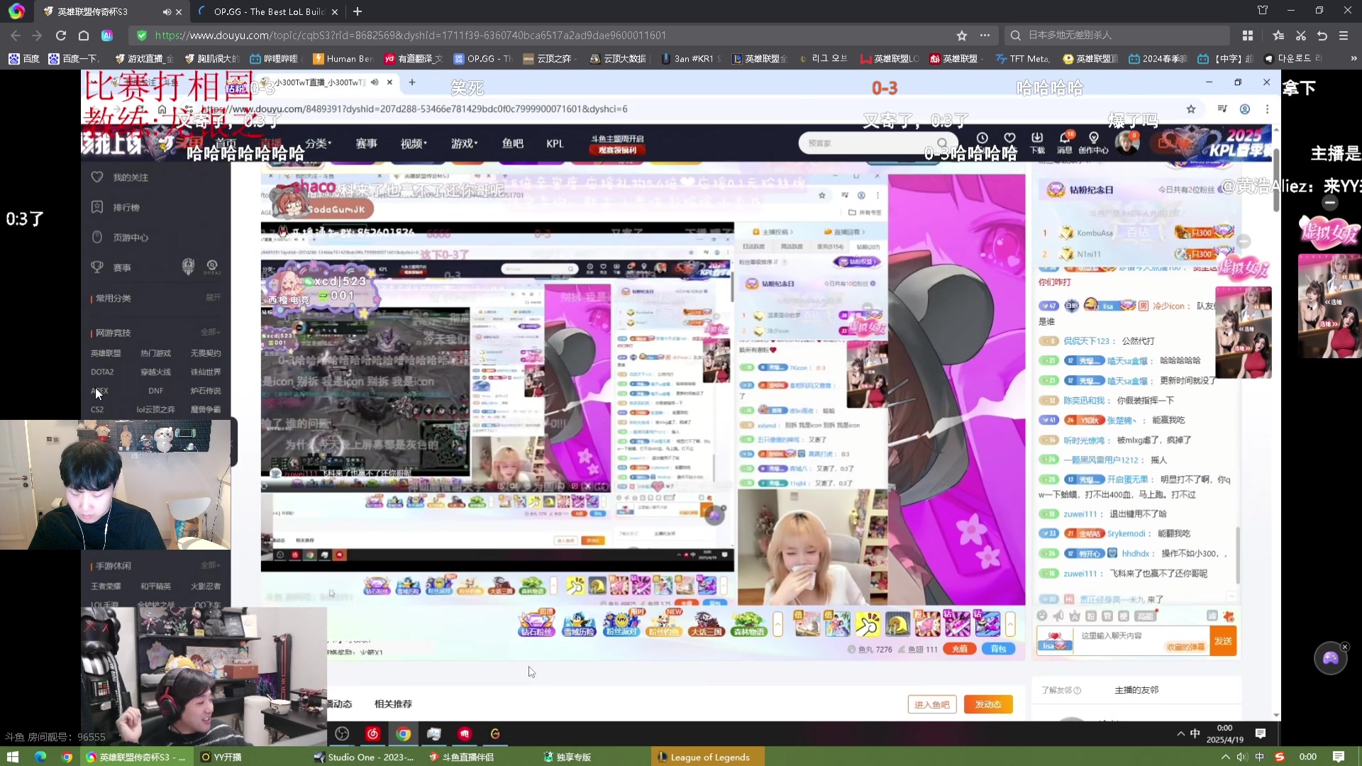The image size is (1362, 766).
Task: Expand 网游竞技 with the 全部 chevron
Action: coord(210,333)
